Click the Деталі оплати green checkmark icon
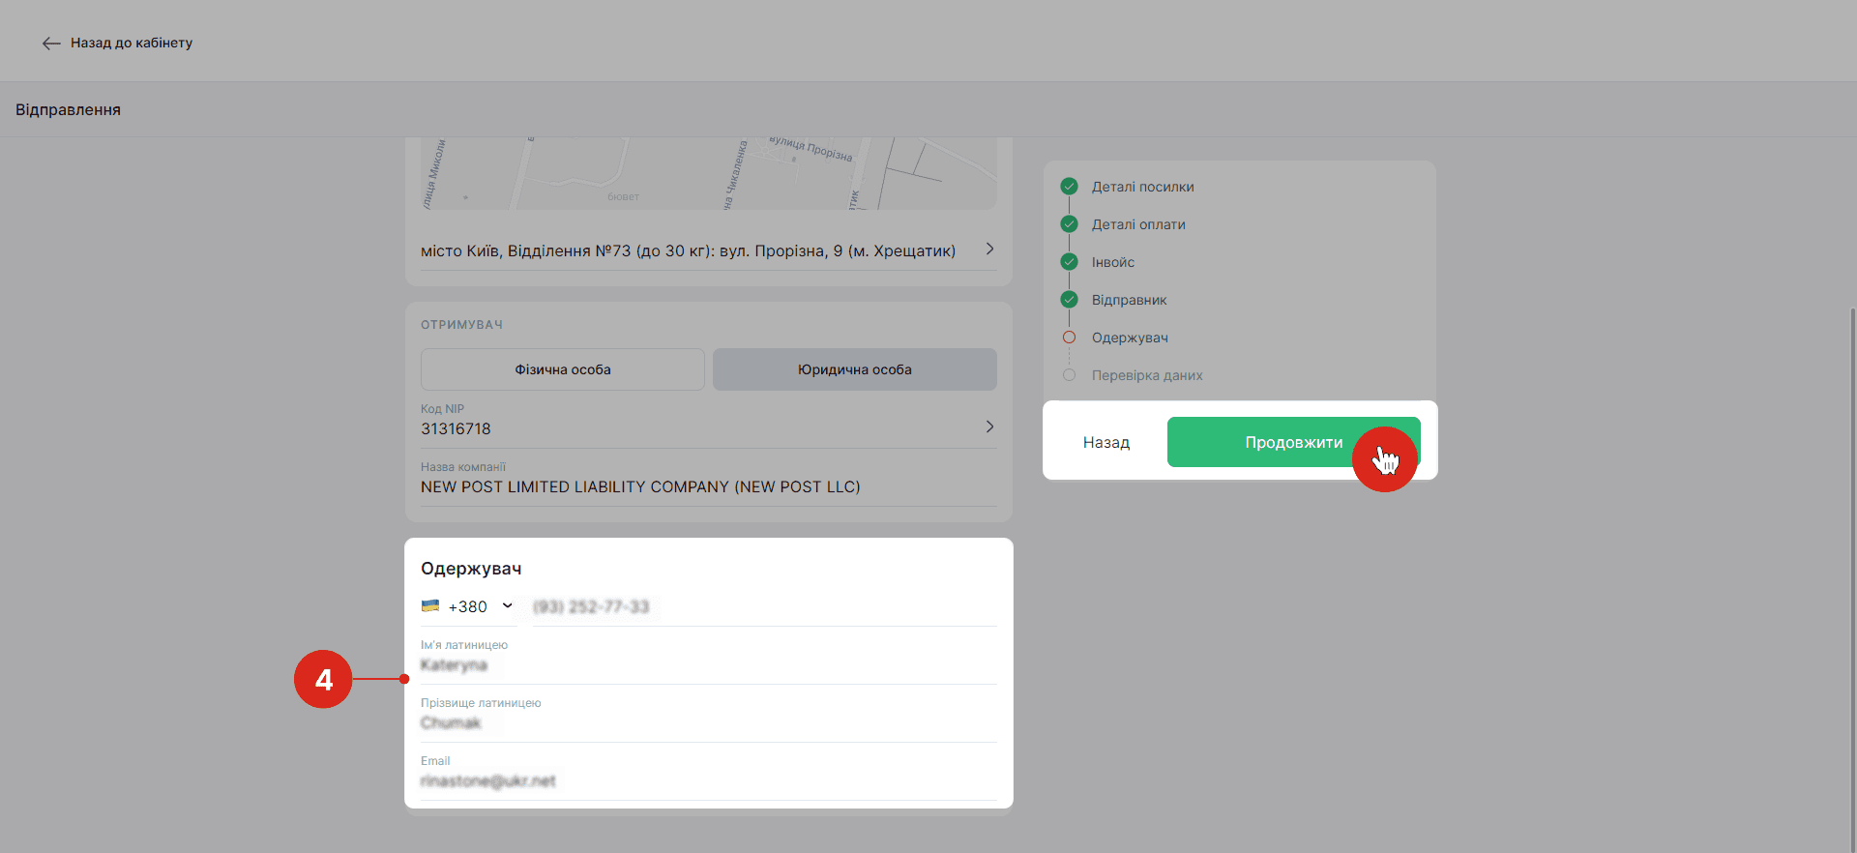The height and width of the screenshot is (853, 1857). (1069, 224)
